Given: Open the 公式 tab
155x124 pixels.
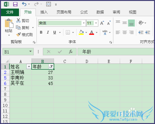Looking at the screenshot, I should coord(84,12).
